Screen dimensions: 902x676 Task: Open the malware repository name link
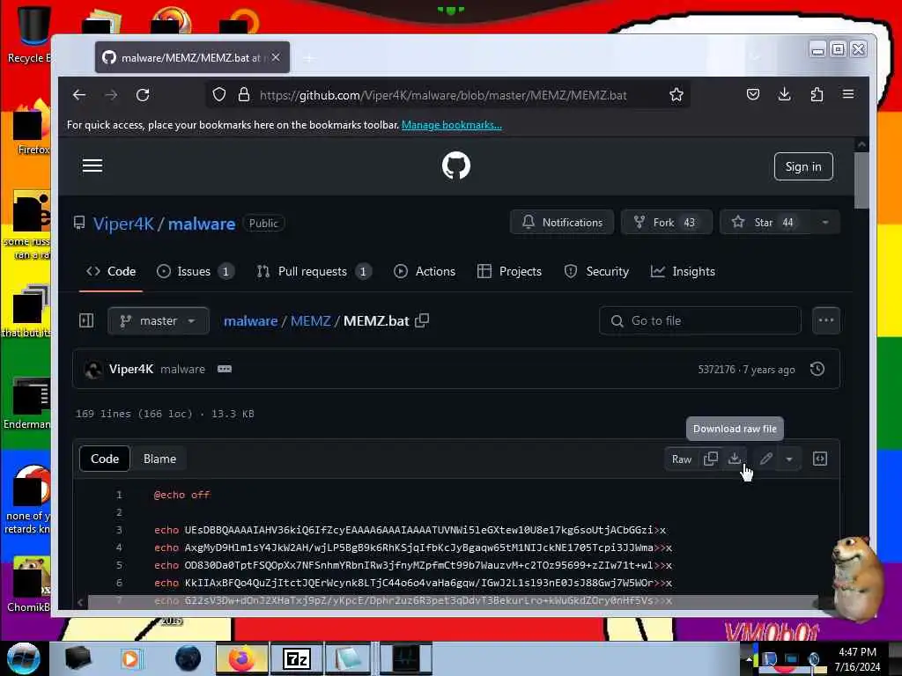(x=202, y=224)
